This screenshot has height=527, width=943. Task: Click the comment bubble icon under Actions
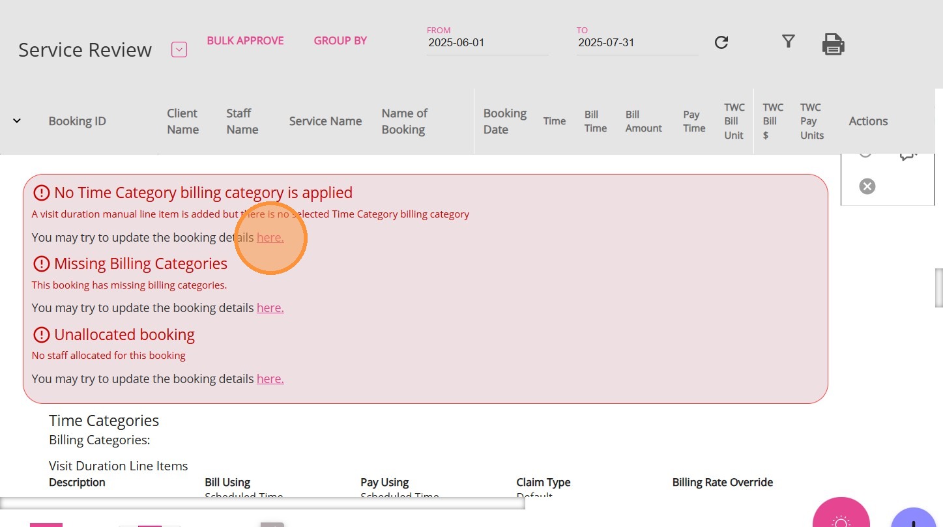point(907,156)
